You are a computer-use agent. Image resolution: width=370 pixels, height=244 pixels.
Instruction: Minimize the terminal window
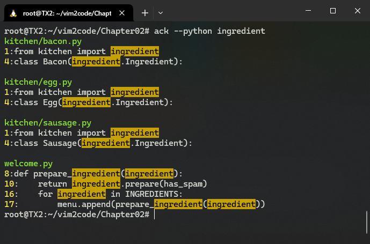pos(308,11)
